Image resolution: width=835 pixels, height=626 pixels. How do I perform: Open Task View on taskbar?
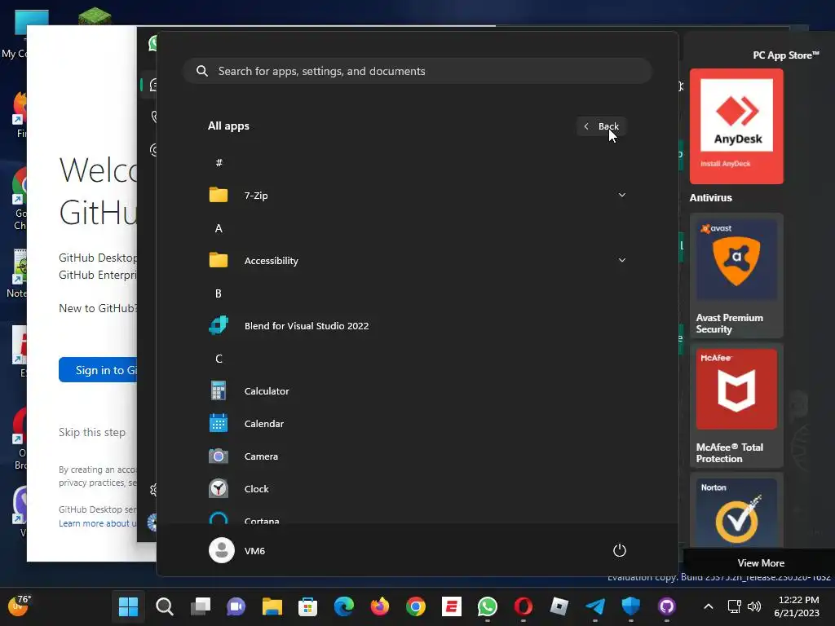point(201,606)
